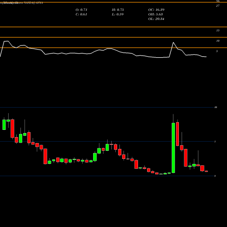227x227 pixels.
Task: Click the high value H: 0.75
Action: [118, 10]
